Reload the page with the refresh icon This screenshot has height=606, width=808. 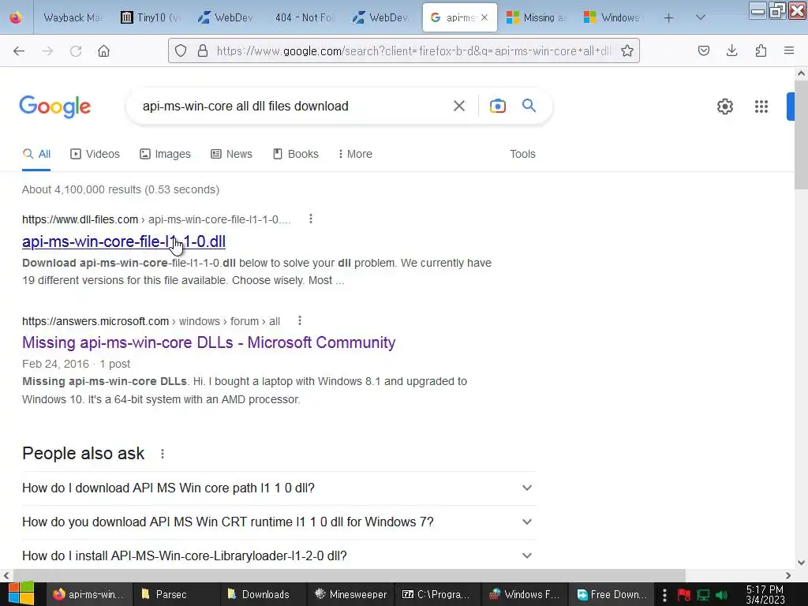point(76,50)
